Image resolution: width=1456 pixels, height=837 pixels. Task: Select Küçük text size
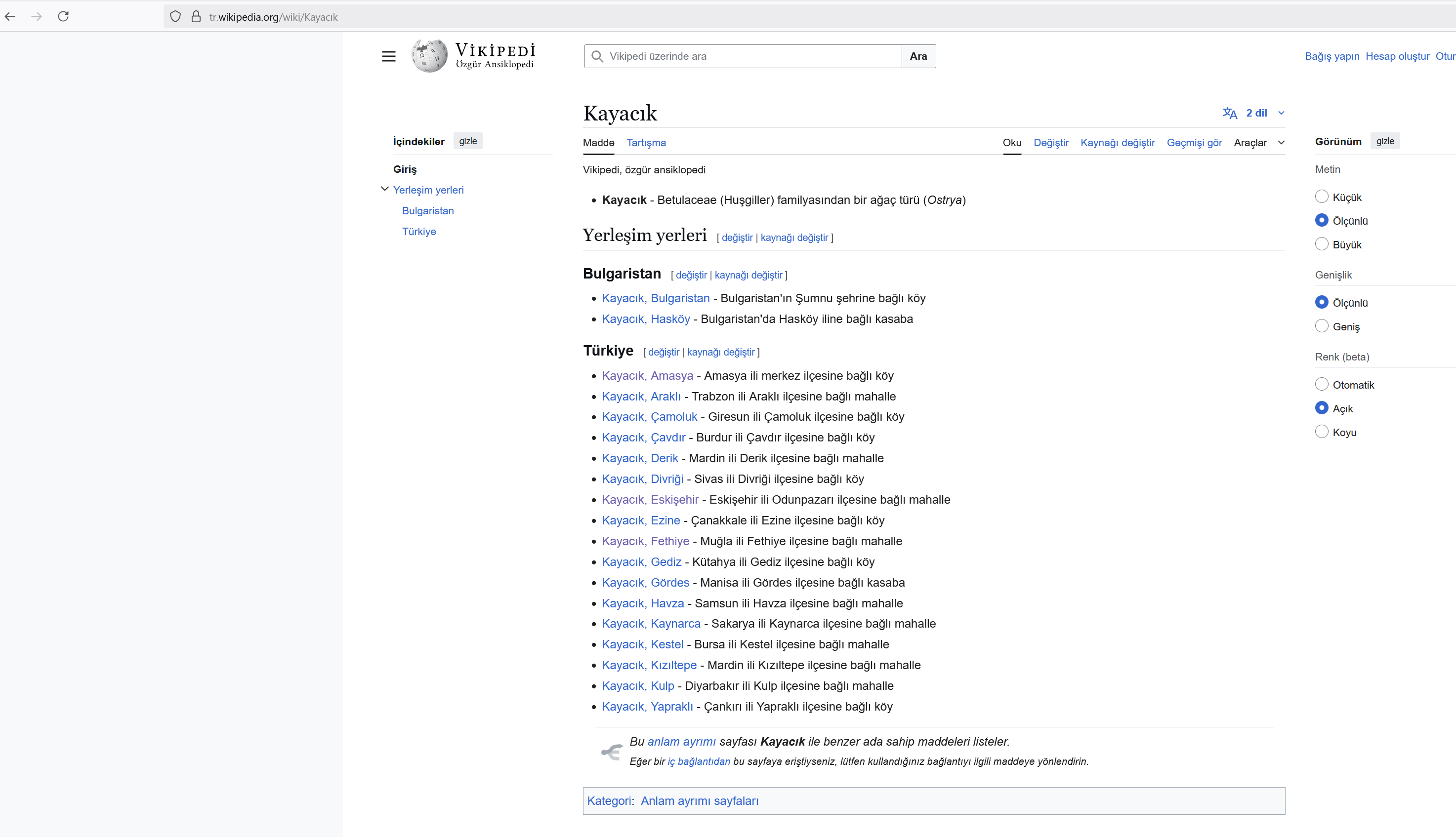click(1322, 197)
